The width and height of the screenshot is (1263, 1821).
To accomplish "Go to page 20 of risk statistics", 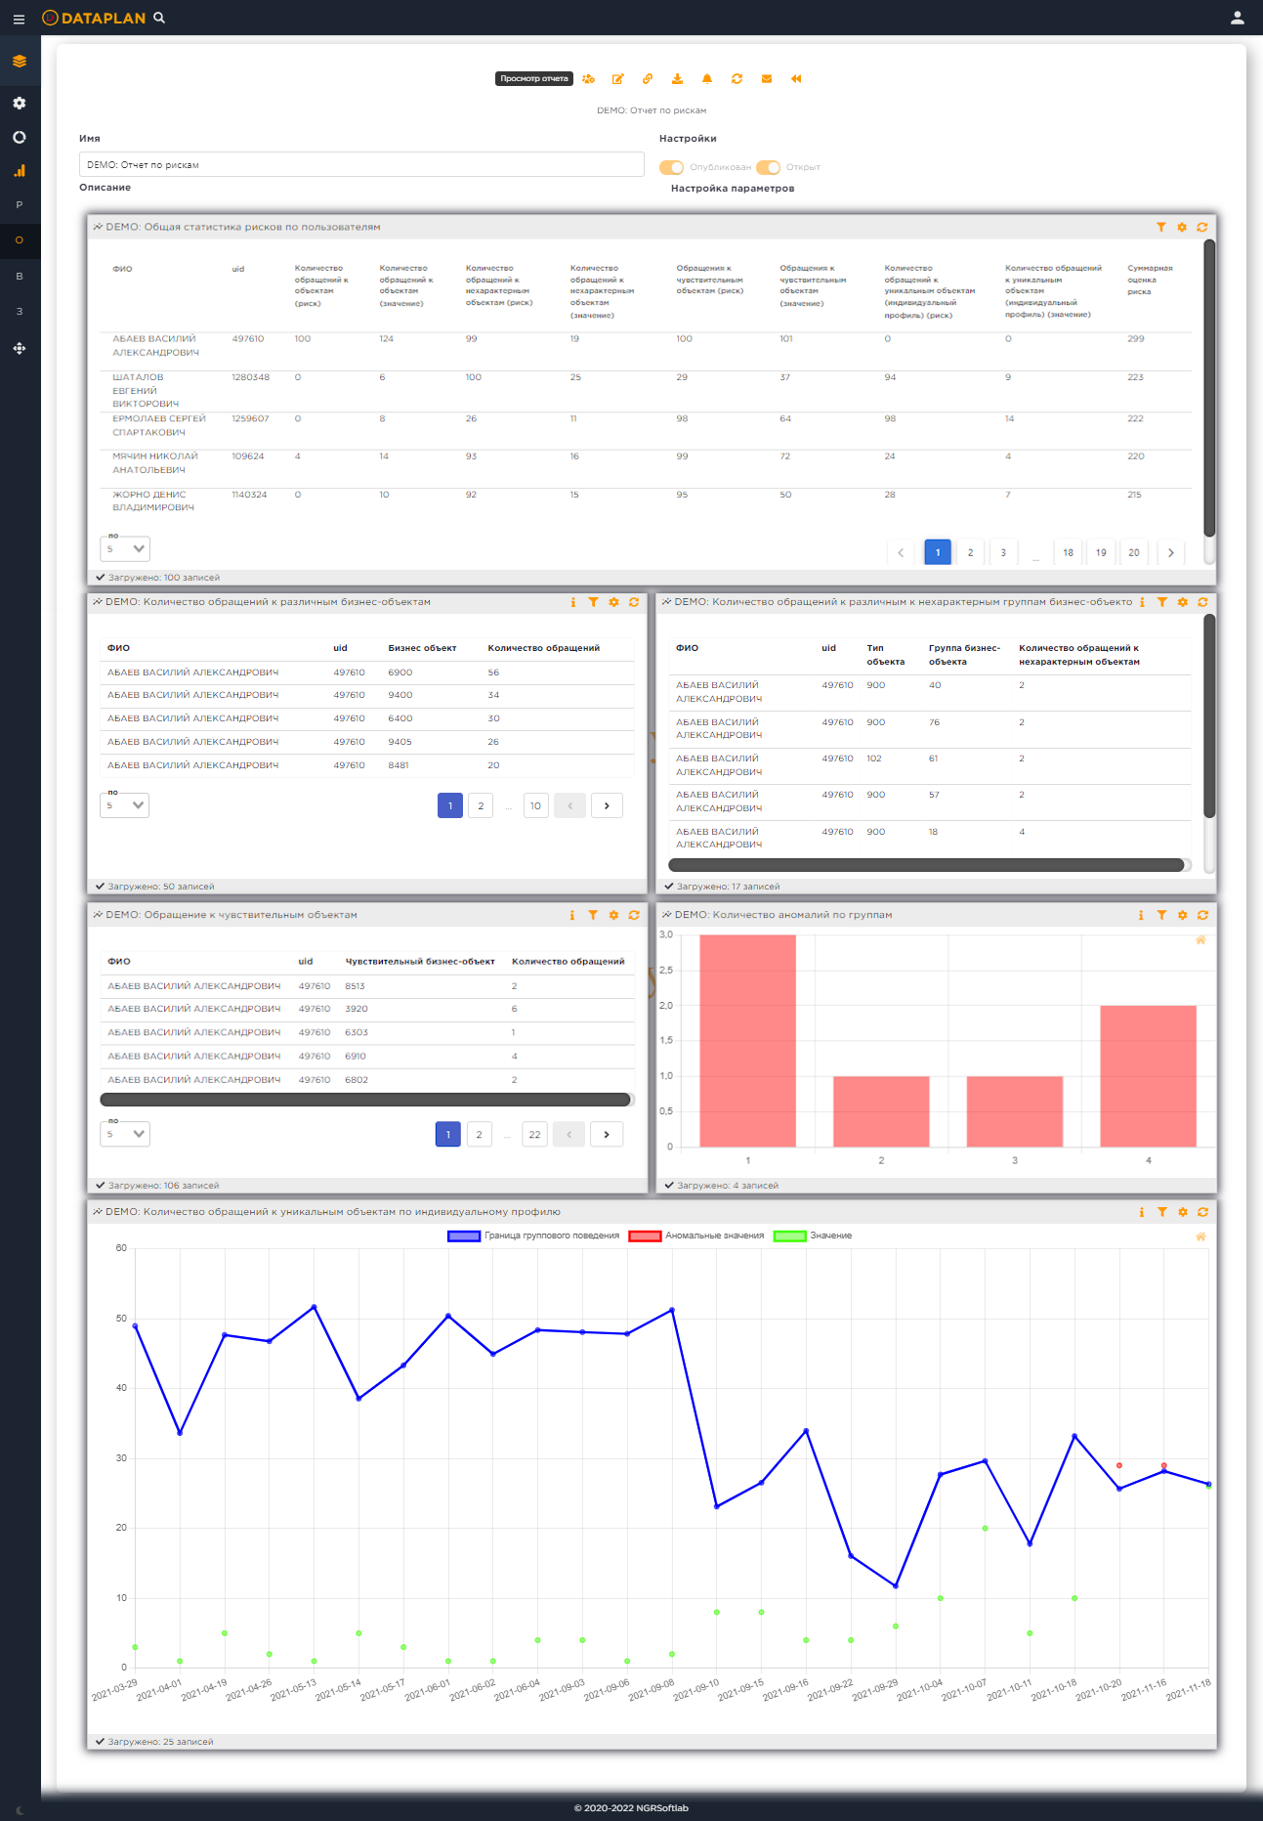I will tap(1134, 552).
